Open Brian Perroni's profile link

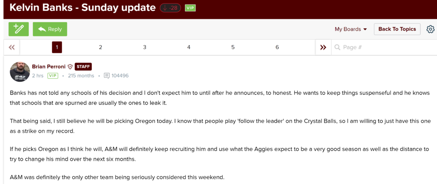click(49, 67)
